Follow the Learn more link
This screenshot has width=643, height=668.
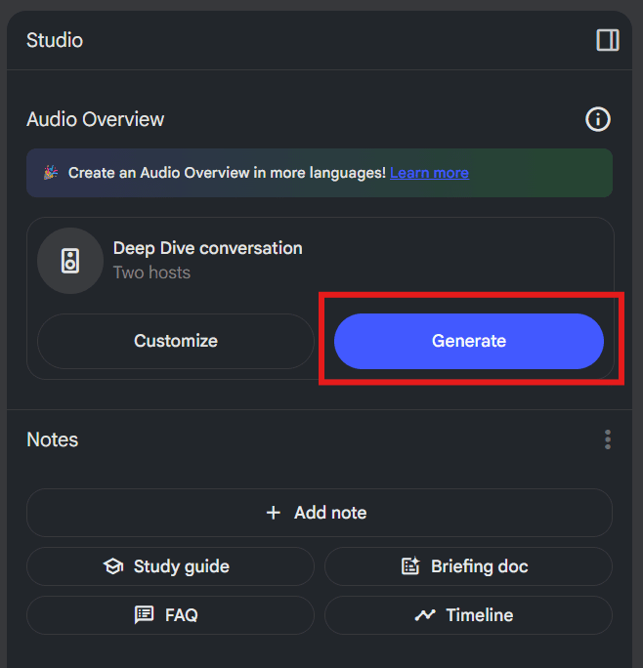(429, 173)
